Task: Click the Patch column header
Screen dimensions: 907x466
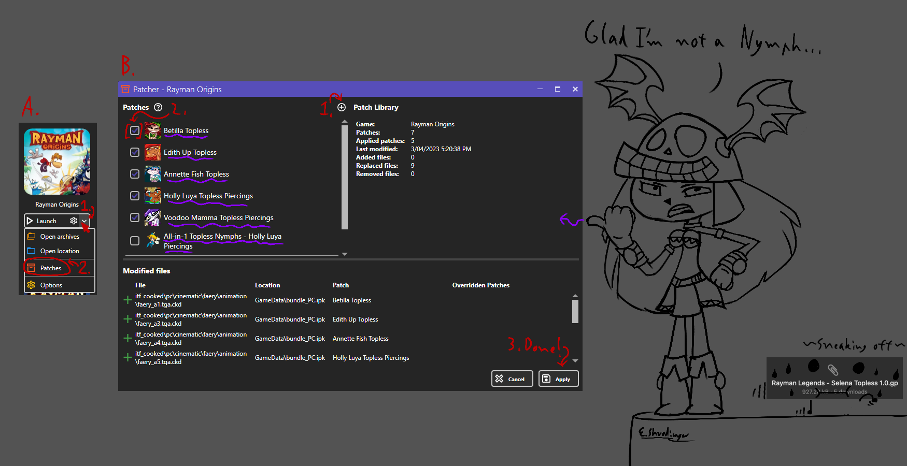Action: (x=341, y=285)
